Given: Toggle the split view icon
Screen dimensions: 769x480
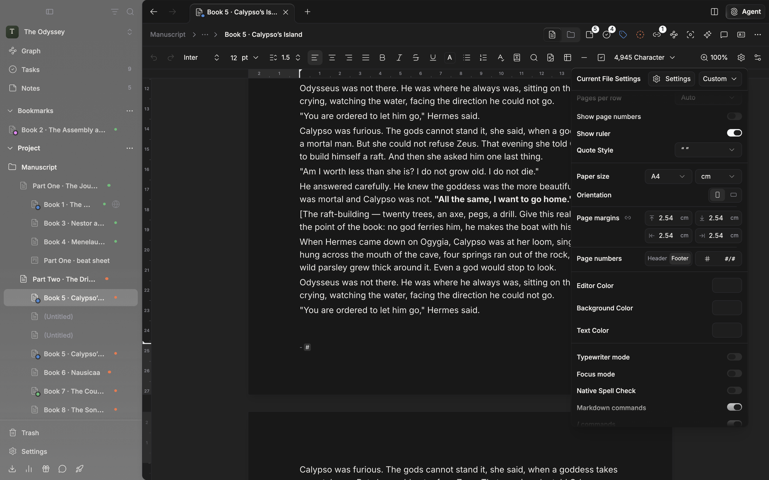Looking at the screenshot, I should (714, 12).
